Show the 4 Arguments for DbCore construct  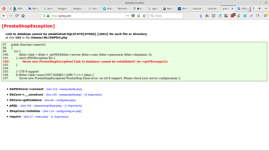(x=93, y=95)
